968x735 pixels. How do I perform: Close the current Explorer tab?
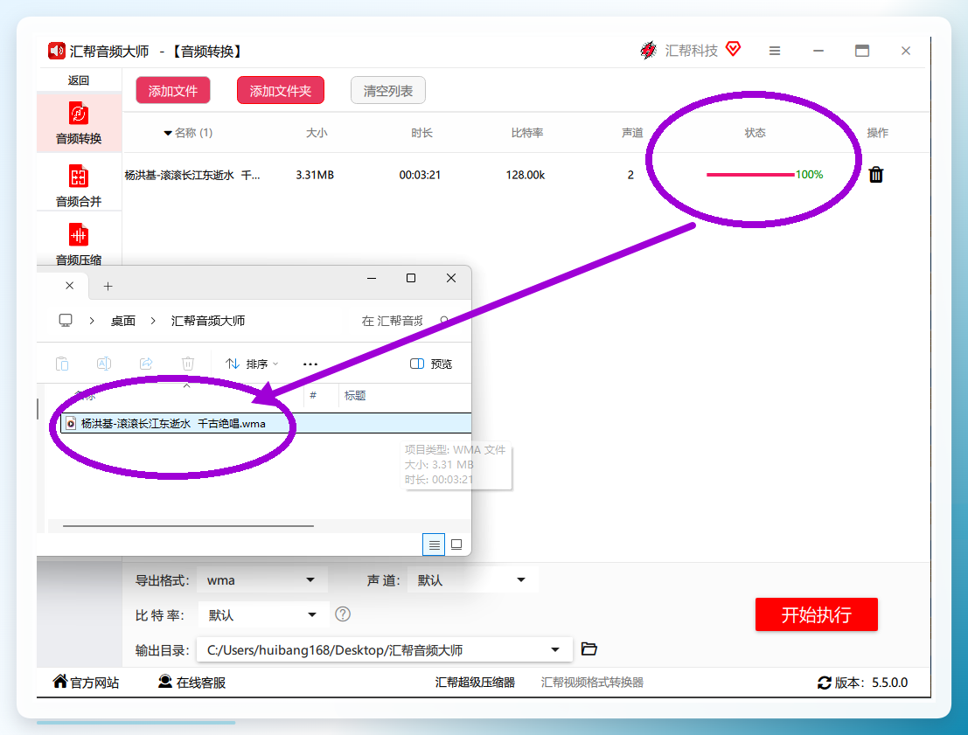pyautogui.click(x=70, y=285)
